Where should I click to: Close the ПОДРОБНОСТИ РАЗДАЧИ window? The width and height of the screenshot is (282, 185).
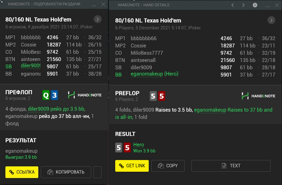tap(103, 4)
